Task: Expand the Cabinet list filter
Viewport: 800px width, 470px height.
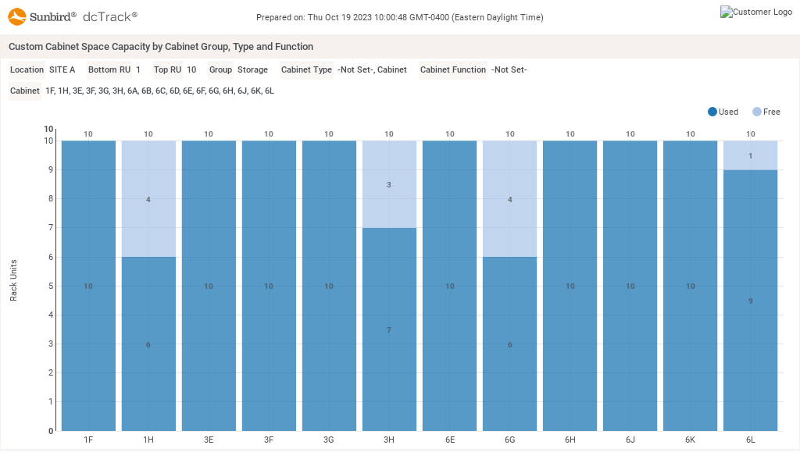Action: (24, 91)
